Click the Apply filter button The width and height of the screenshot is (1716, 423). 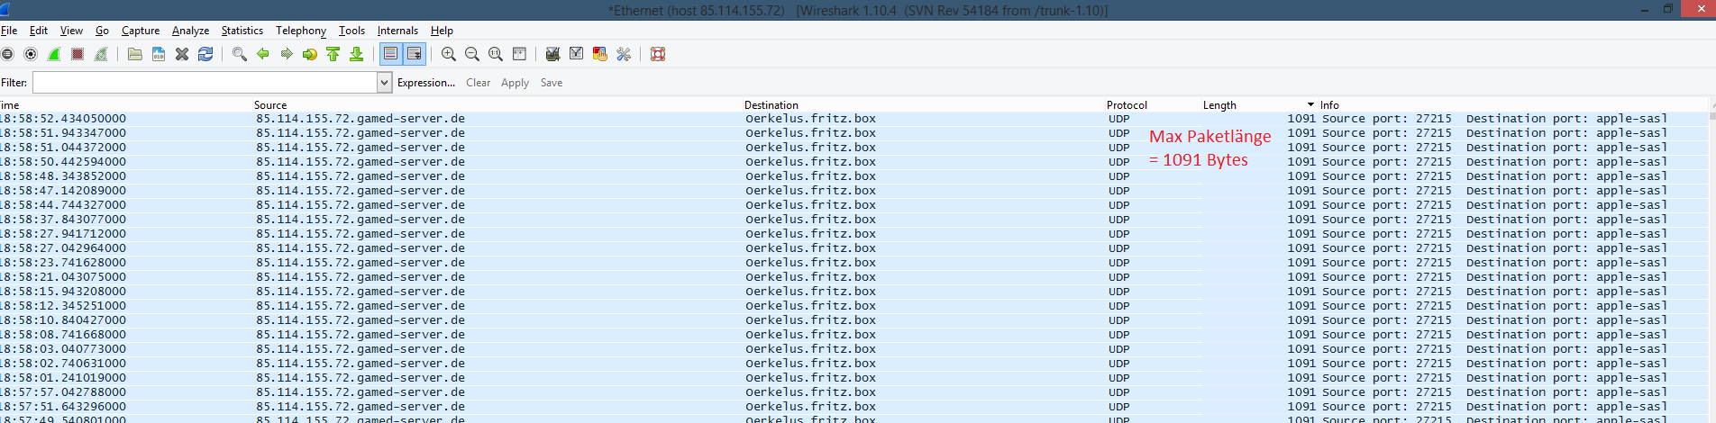click(x=515, y=83)
